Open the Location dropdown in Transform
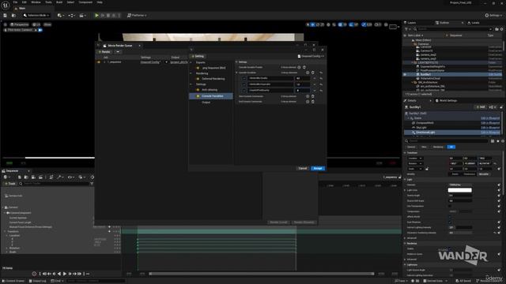This screenshot has width=506, height=284. pyautogui.click(x=415, y=159)
